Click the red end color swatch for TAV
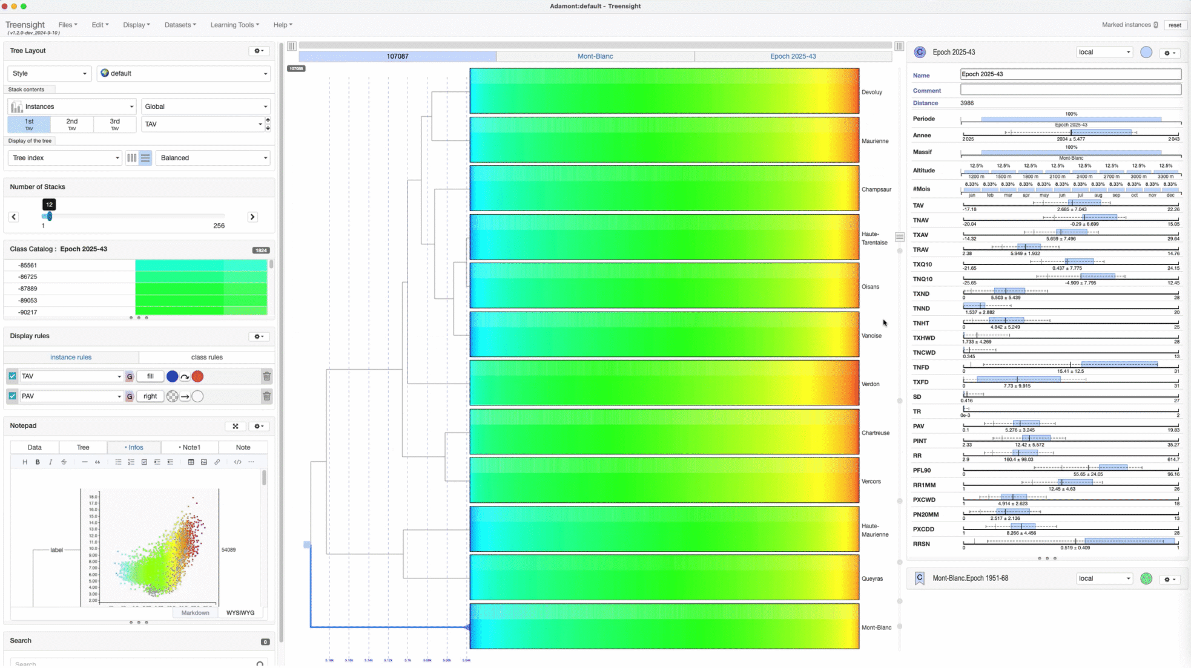This screenshot has width=1191, height=668. pos(197,376)
